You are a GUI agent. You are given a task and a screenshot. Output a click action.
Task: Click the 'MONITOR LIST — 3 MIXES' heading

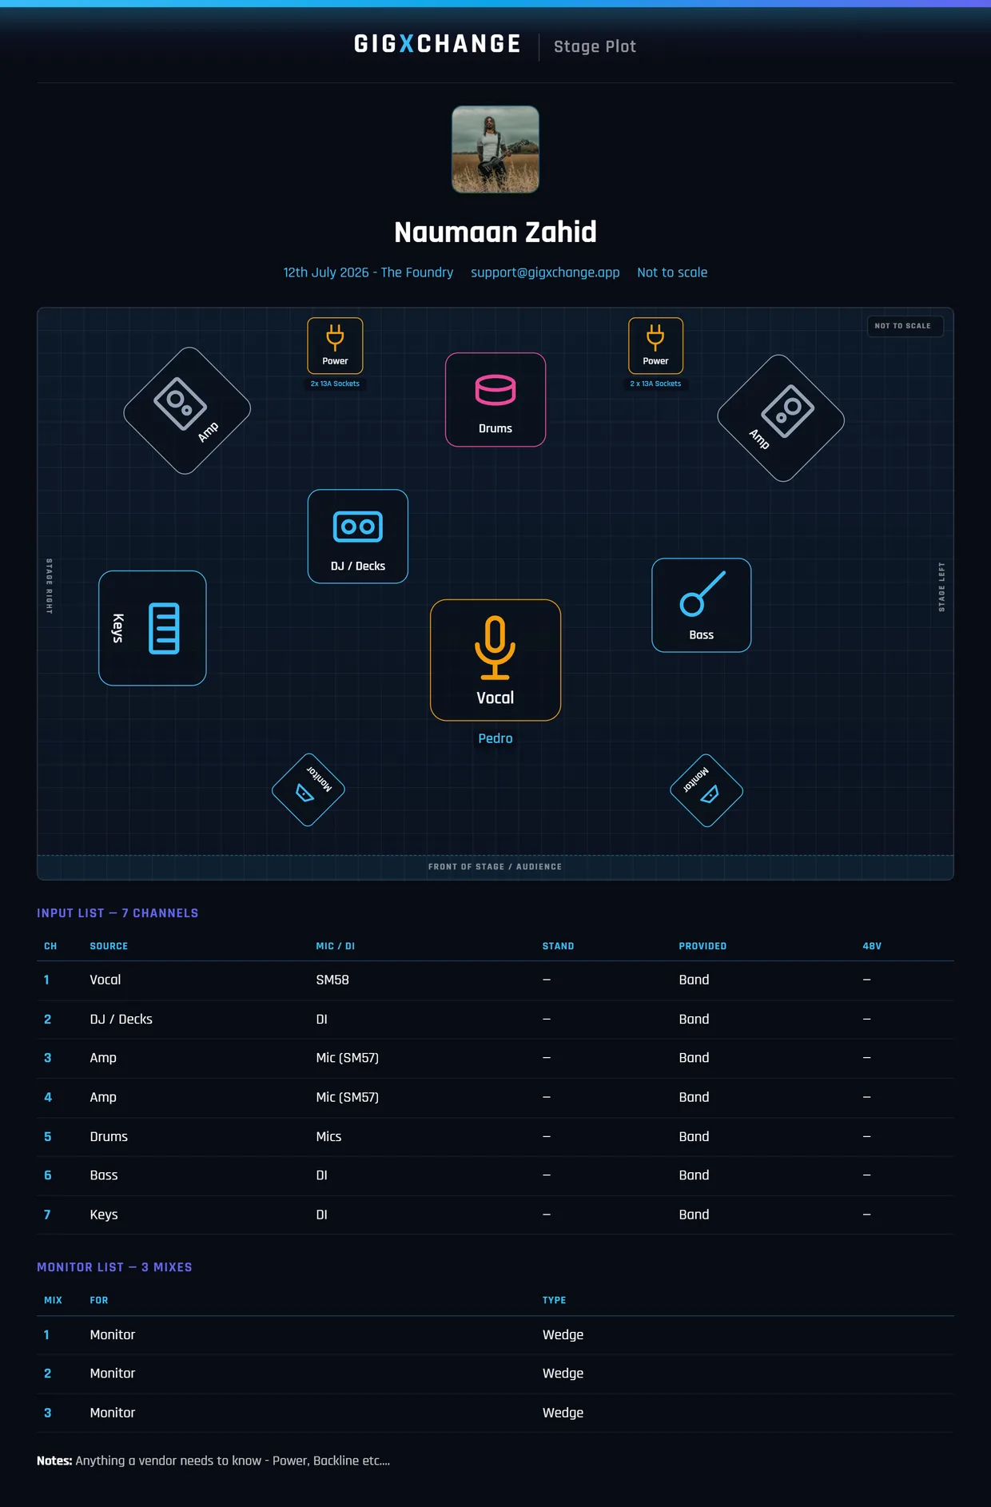tap(114, 1267)
